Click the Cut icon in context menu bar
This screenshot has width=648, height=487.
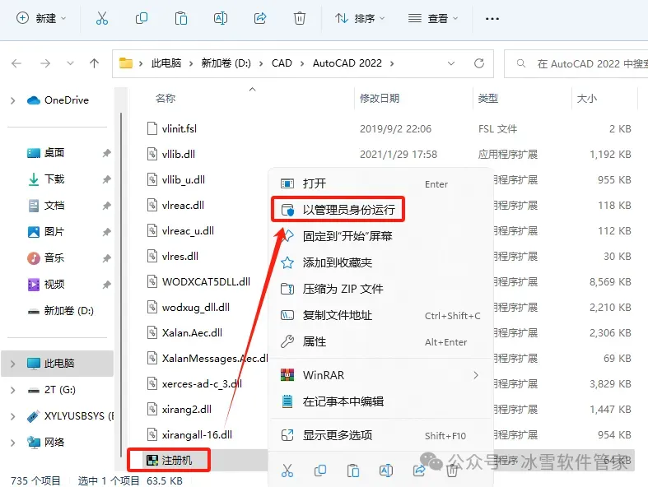(287, 471)
